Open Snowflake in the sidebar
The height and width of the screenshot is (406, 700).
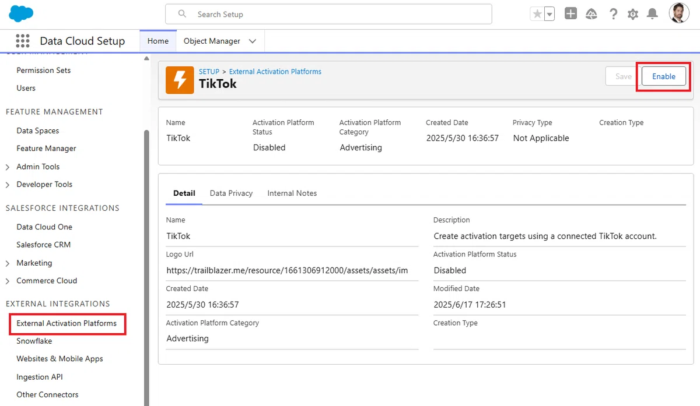[34, 341]
